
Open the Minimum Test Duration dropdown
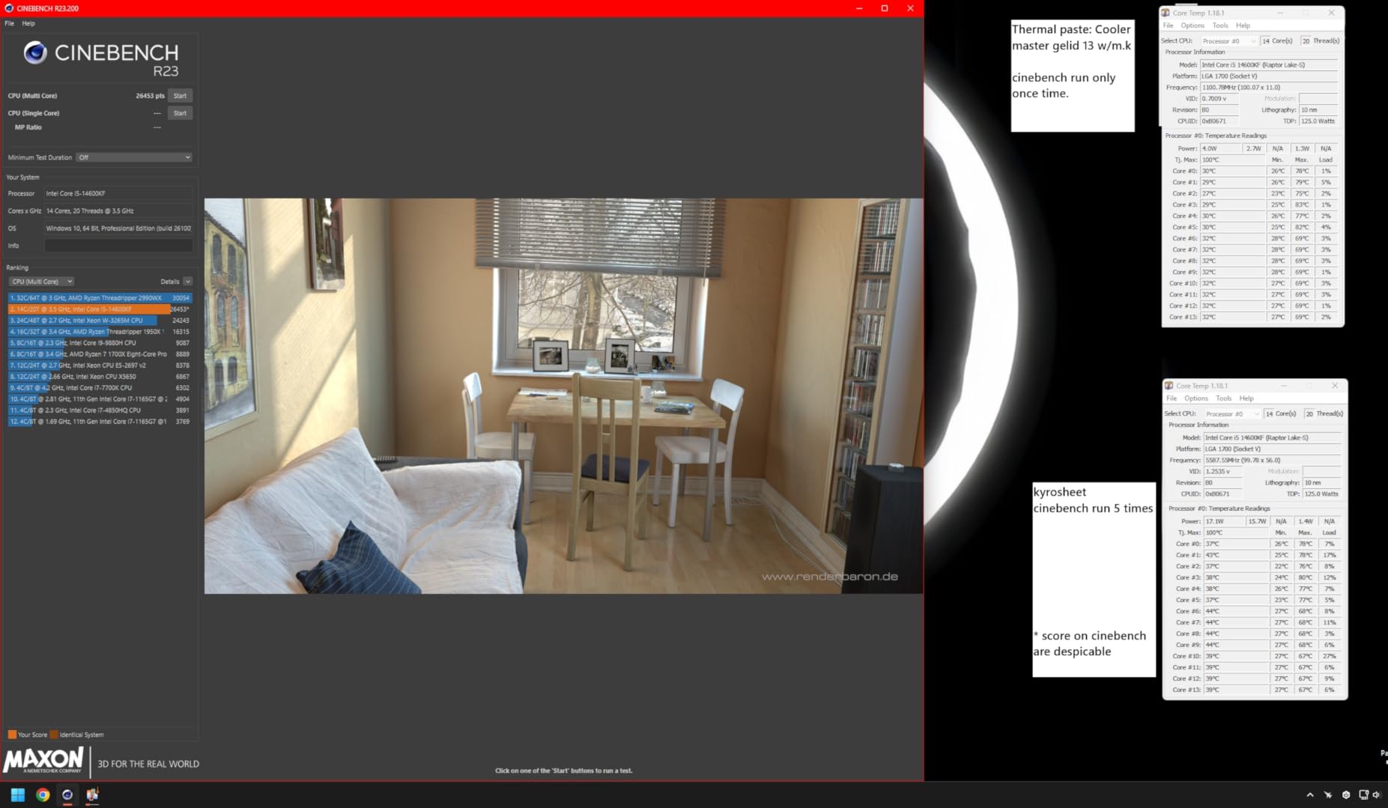(135, 157)
